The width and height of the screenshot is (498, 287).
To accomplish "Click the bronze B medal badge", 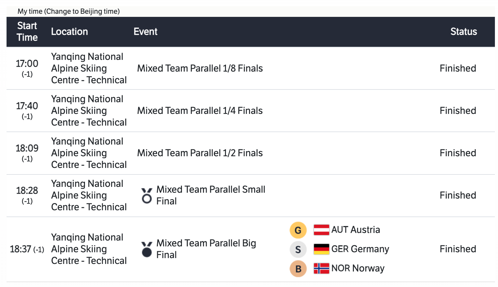I will 298,269.
